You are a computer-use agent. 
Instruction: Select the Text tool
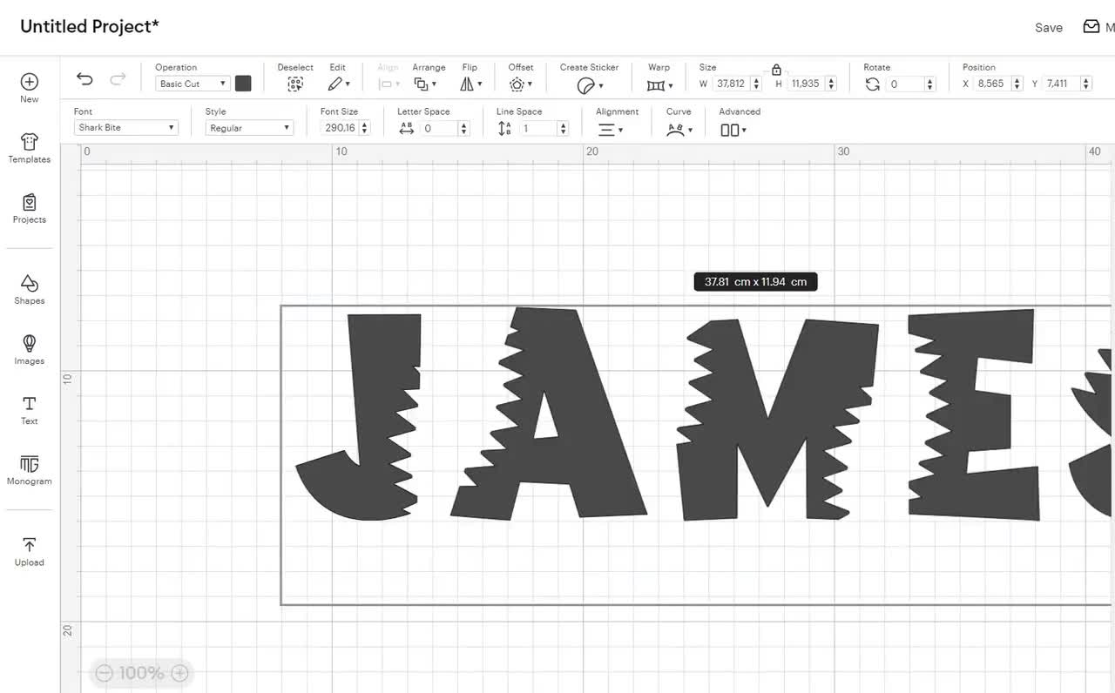click(x=30, y=409)
